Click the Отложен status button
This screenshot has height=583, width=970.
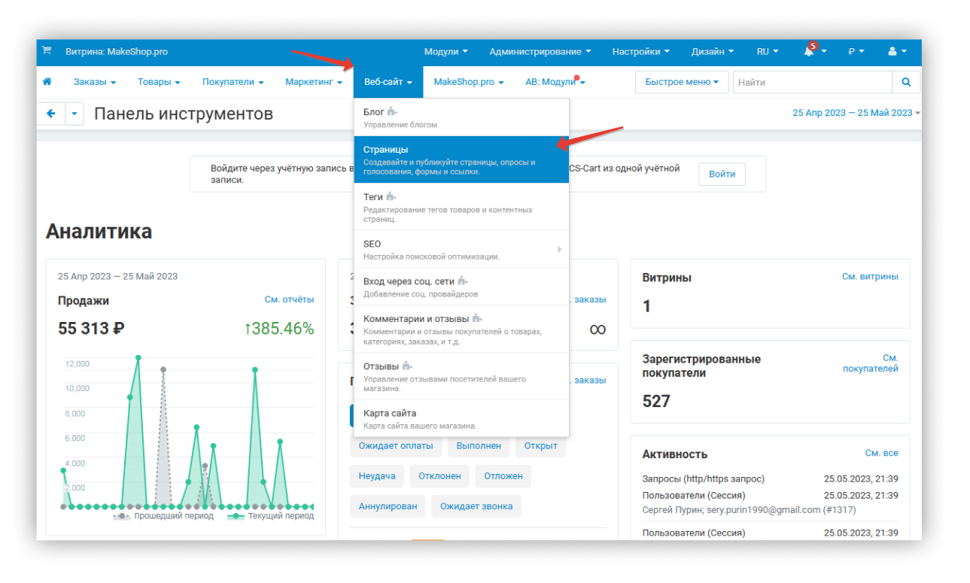coord(503,476)
